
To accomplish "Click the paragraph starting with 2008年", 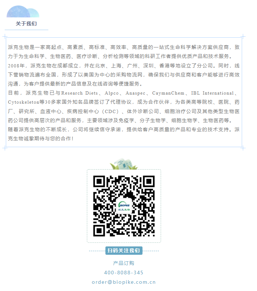I will (x=124, y=75).
